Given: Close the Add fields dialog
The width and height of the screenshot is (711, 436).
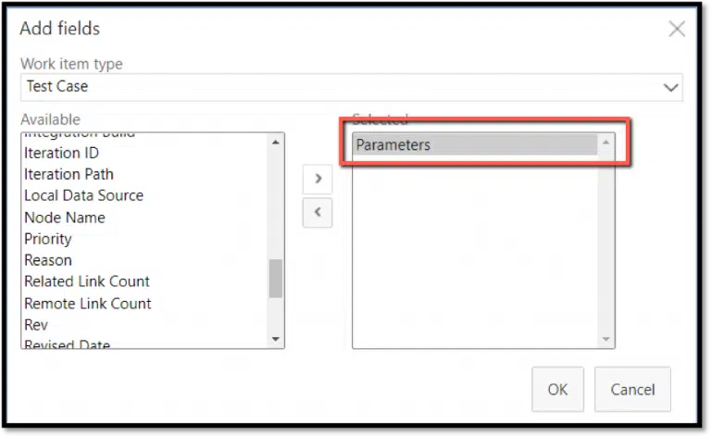Looking at the screenshot, I should pyautogui.click(x=677, y=29).
